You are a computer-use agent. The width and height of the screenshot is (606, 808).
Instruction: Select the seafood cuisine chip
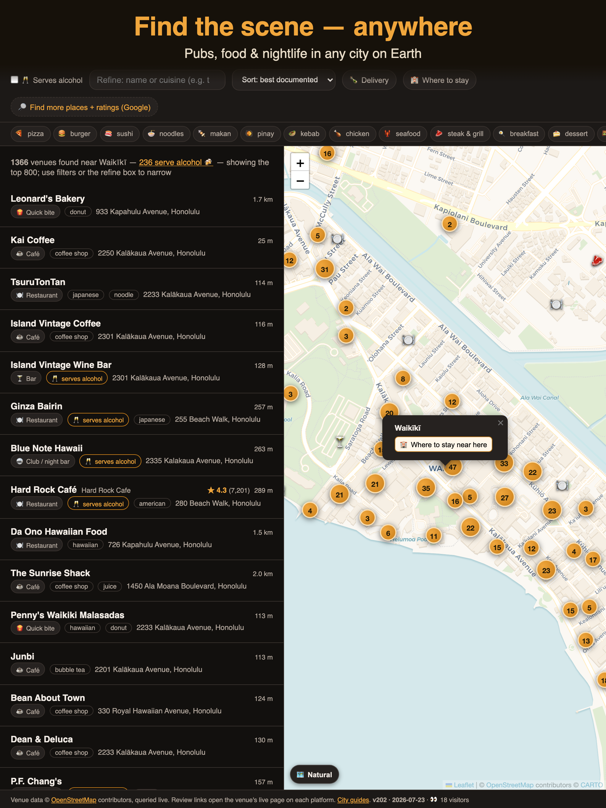point(403,134)
